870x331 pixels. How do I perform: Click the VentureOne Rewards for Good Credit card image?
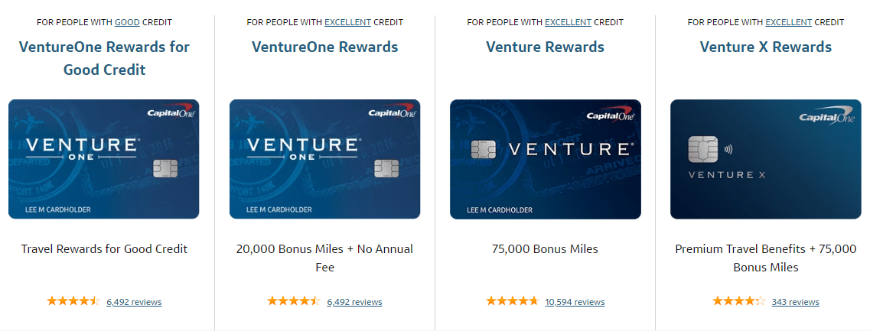[x=104, y=159]
